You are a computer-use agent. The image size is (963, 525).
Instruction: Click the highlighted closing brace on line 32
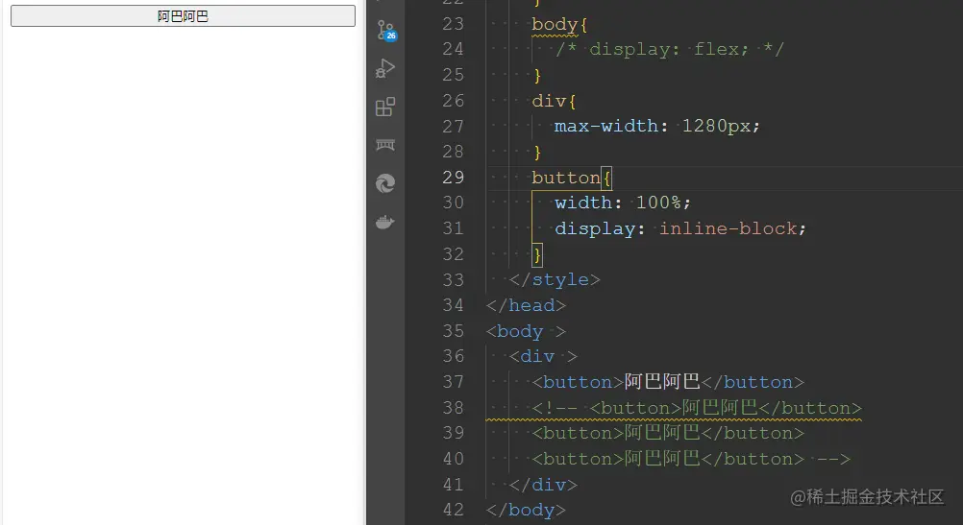[537, 254]
